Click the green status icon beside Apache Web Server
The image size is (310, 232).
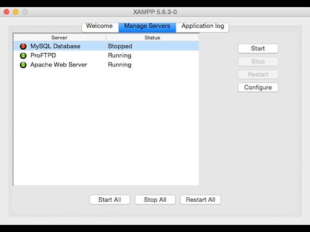(23, 65)
